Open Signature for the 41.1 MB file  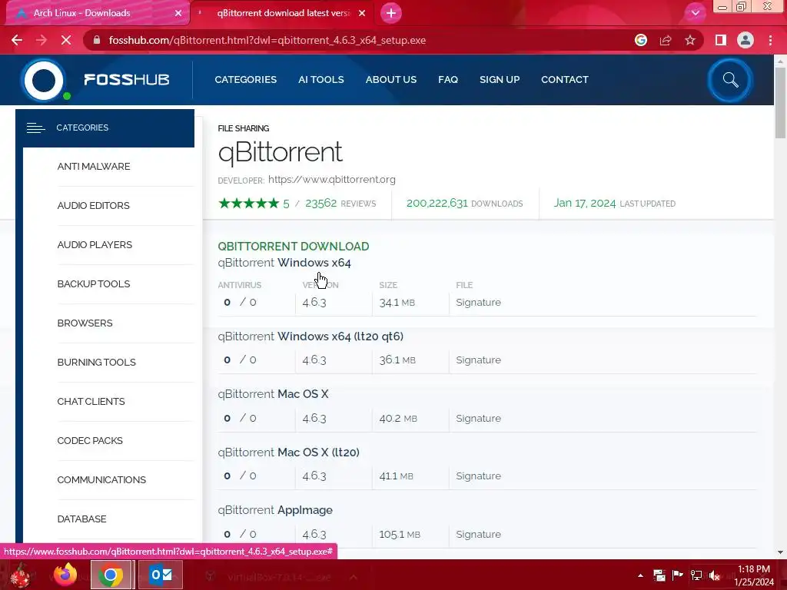coord(478,476)
